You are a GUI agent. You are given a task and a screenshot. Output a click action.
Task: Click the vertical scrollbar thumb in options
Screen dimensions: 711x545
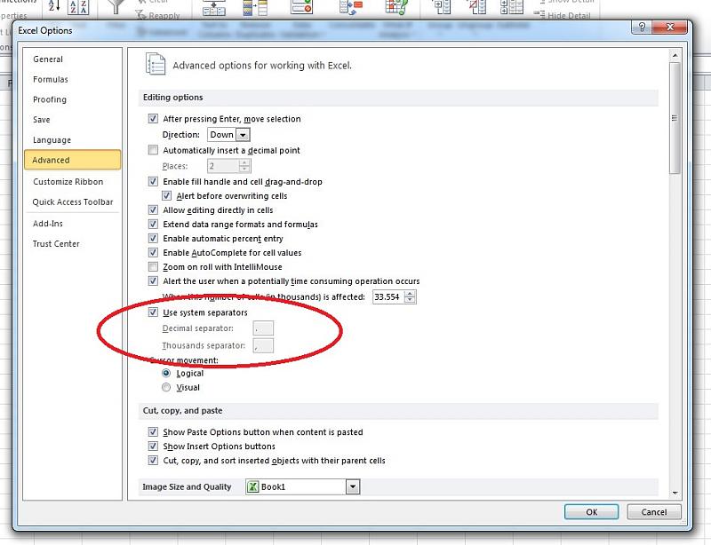[x=675, y=118]
